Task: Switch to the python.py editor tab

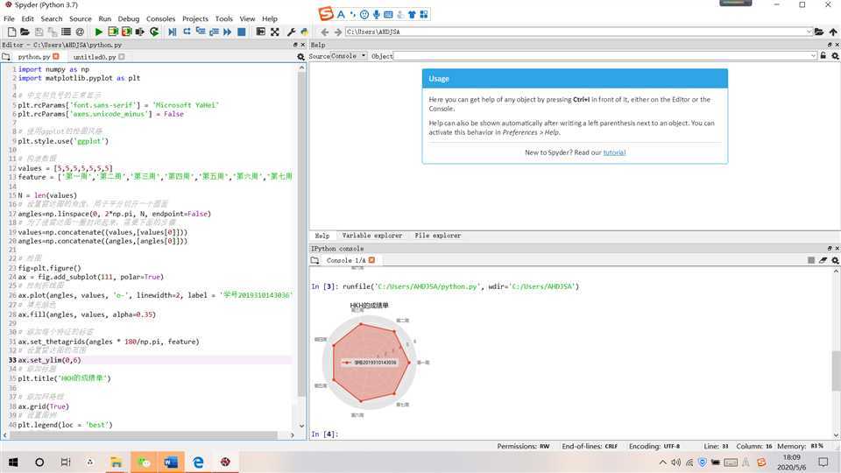Action: tap(34, 57)
